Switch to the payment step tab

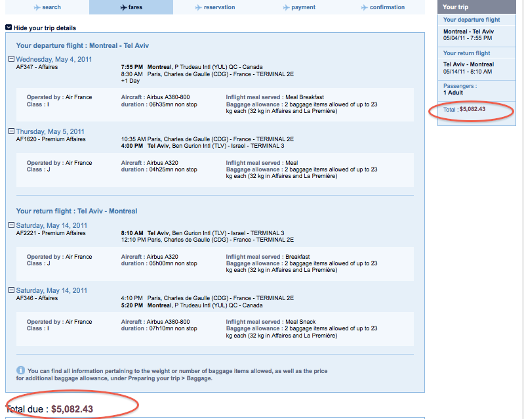304,7
